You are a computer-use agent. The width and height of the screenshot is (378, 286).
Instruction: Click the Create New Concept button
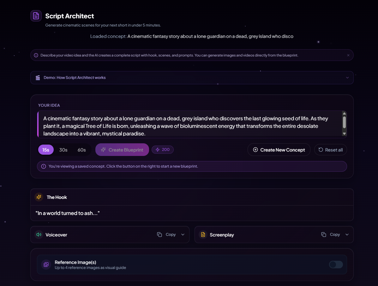[279, 150]
